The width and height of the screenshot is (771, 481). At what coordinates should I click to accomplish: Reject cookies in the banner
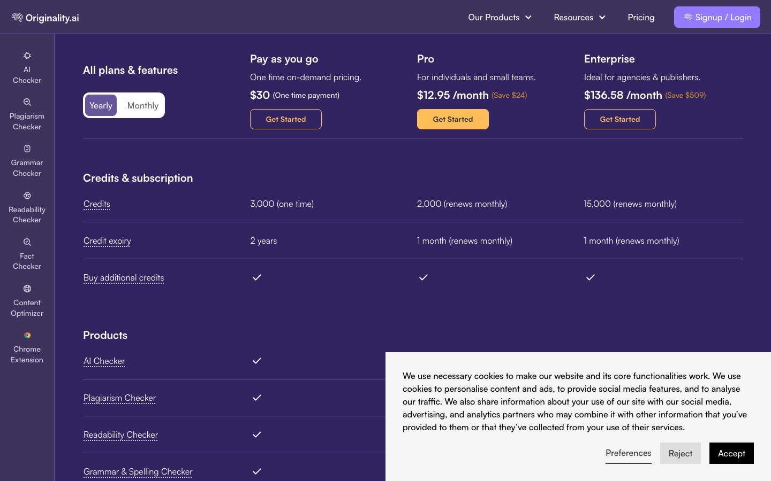(x=680, y=453)
